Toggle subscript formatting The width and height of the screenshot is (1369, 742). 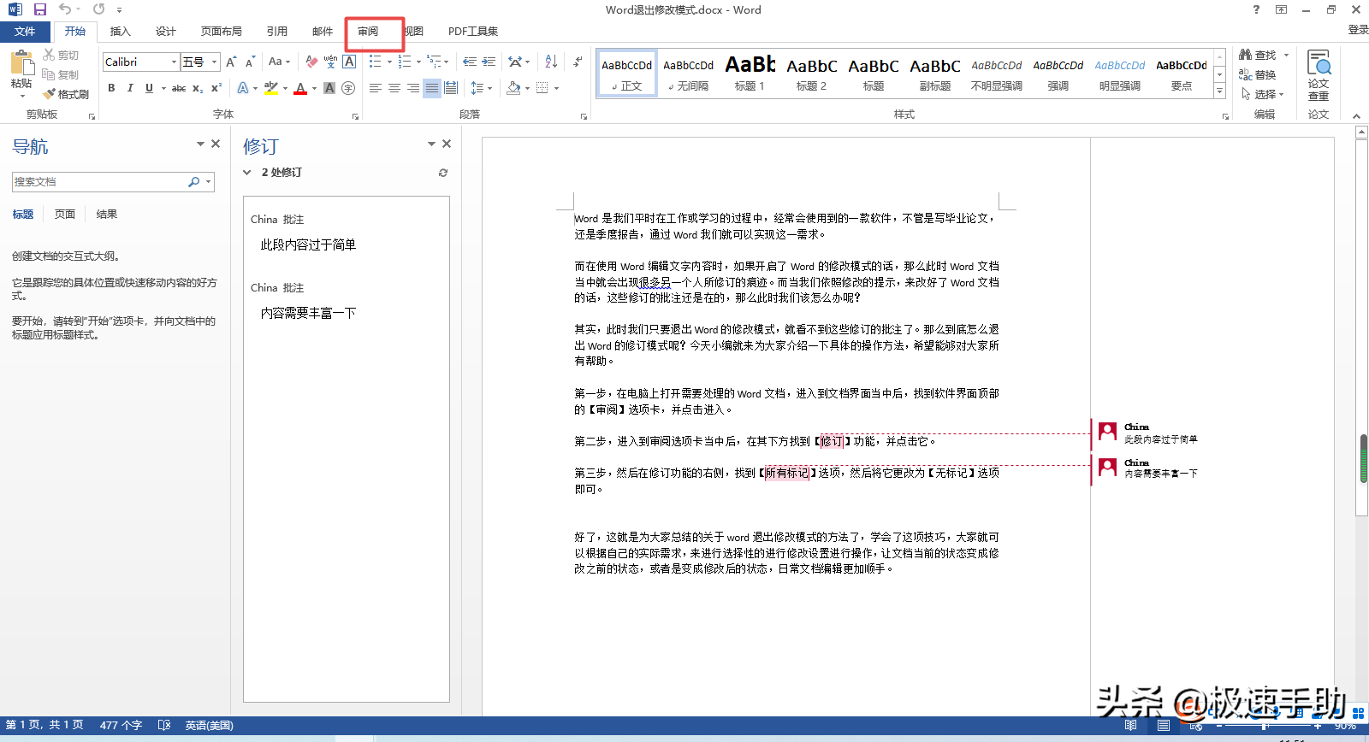pyautogui.click(x=198, y=88)
